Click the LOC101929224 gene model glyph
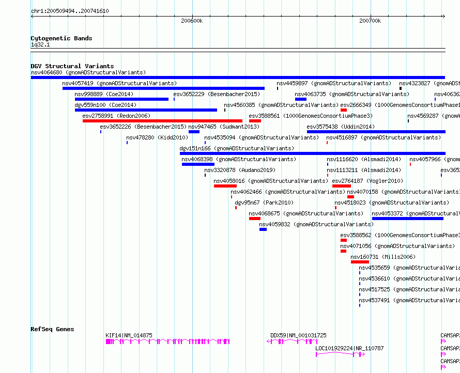The height and width of the screenshot is (373, 460). coord(340,354)
